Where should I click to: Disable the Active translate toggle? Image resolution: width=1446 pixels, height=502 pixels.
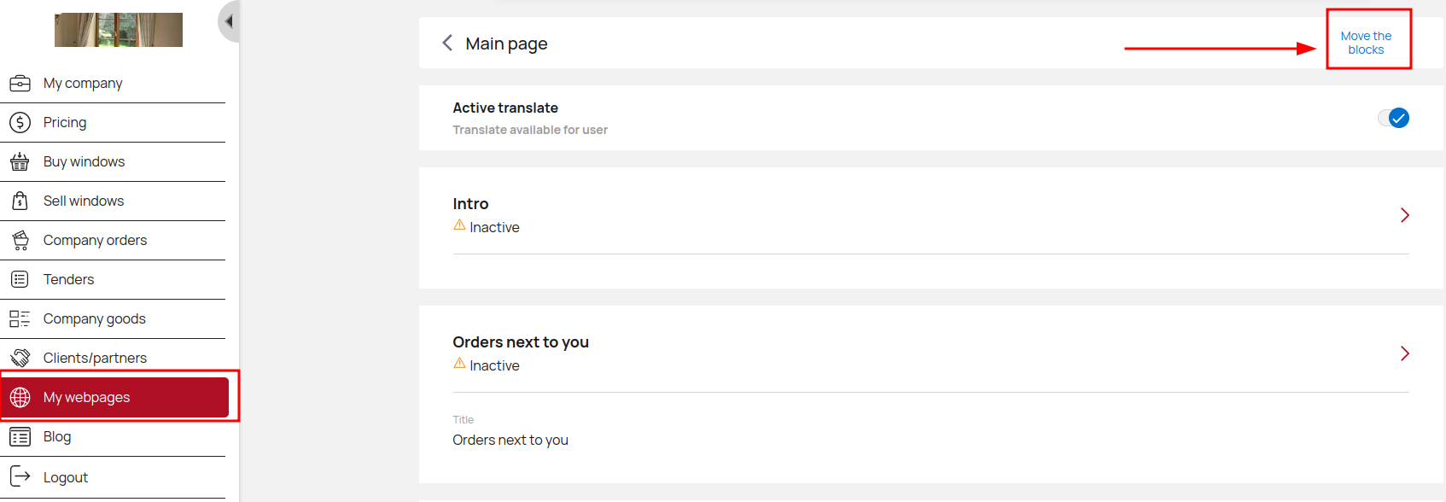(1394, 118)
